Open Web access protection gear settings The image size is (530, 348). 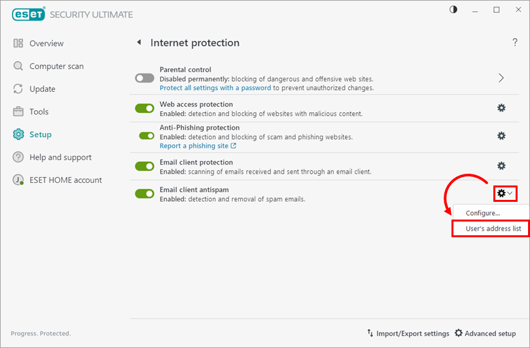501,108
